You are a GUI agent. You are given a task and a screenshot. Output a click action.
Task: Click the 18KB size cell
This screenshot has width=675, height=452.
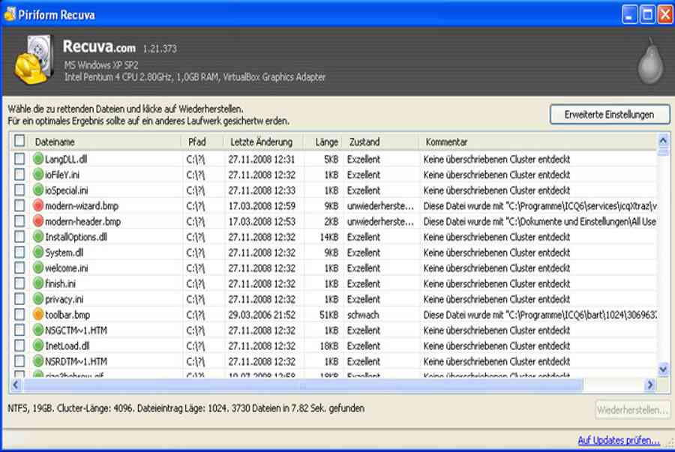coord(329,346)
